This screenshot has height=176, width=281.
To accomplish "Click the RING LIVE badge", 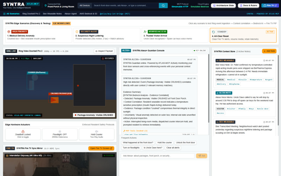I will point(11,51).
